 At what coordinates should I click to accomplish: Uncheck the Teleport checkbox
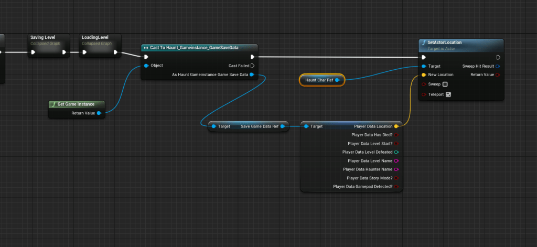tap(448, 94)
